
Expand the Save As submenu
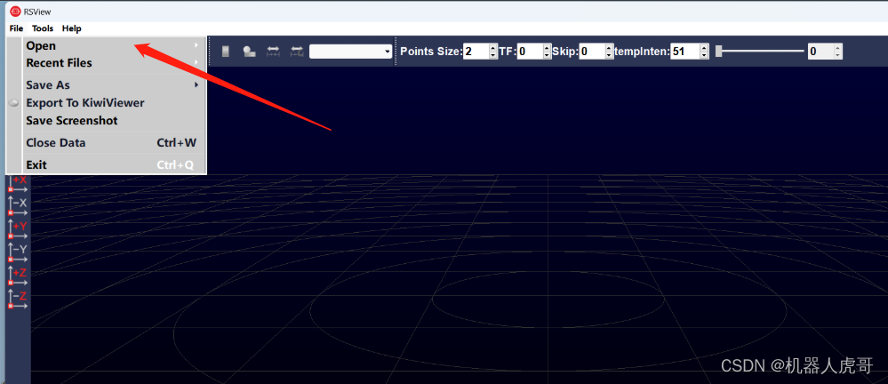tap(113, 85)
